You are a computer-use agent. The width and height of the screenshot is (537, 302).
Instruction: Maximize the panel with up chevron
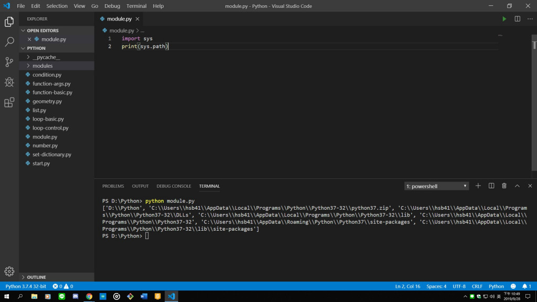click(517, 186)
